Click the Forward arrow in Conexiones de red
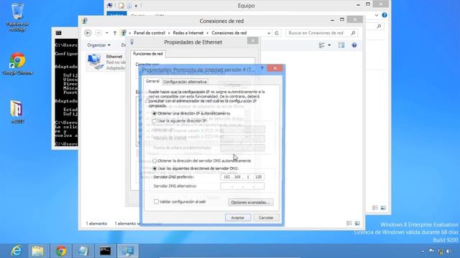This screenshot has height=258, width=460. click(98, 33)
